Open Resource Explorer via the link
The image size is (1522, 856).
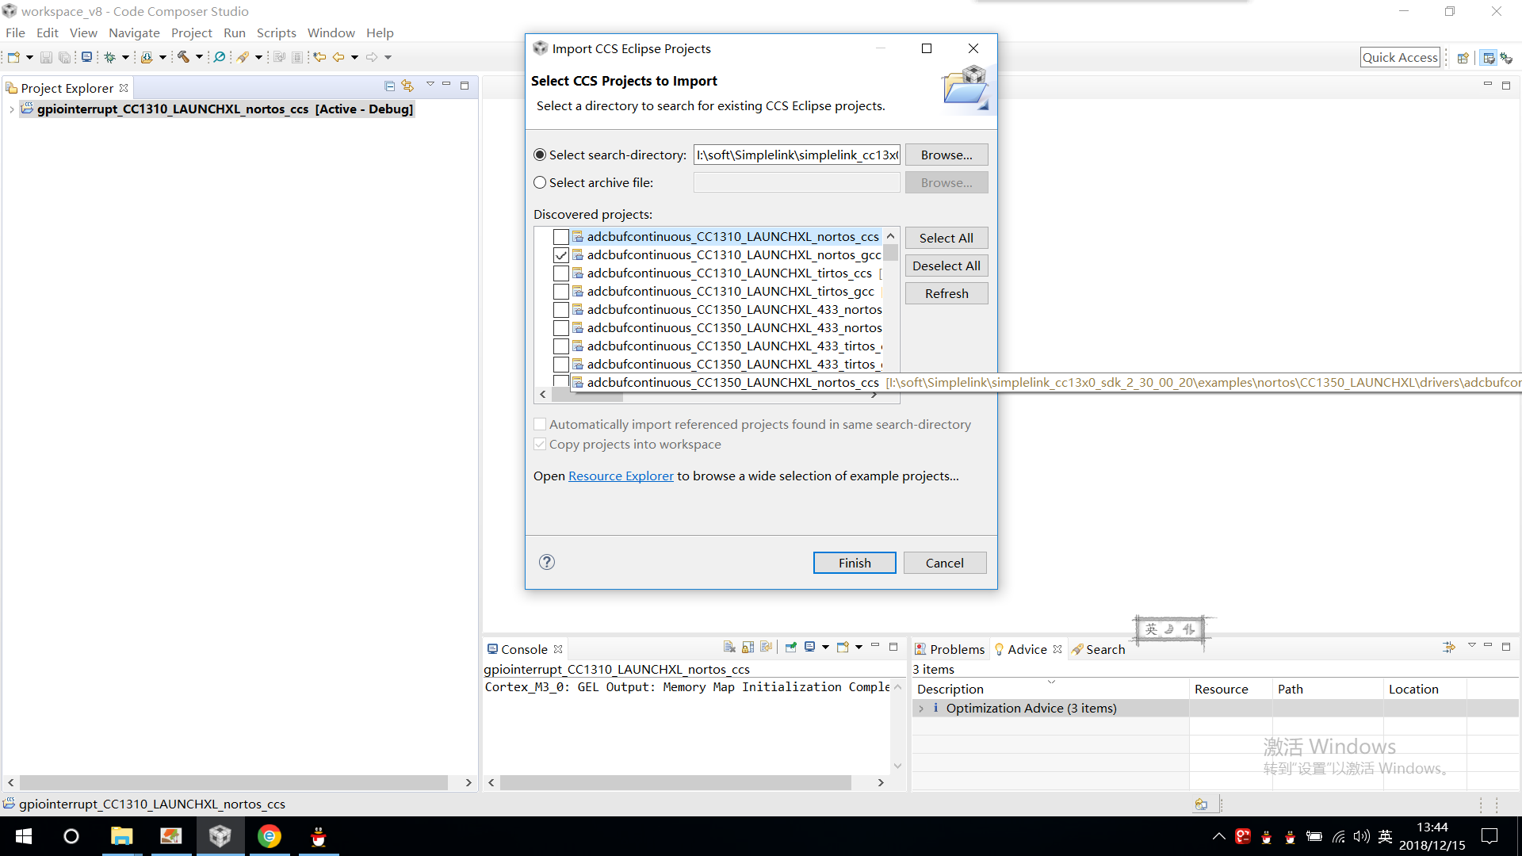click(x=620, y=476)
